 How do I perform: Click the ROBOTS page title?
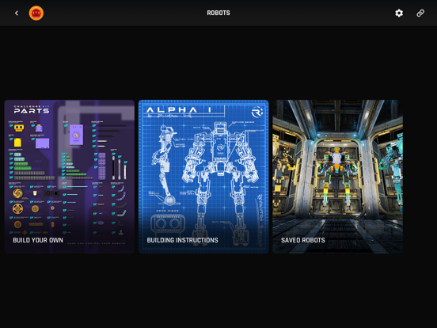pos(218,13)
